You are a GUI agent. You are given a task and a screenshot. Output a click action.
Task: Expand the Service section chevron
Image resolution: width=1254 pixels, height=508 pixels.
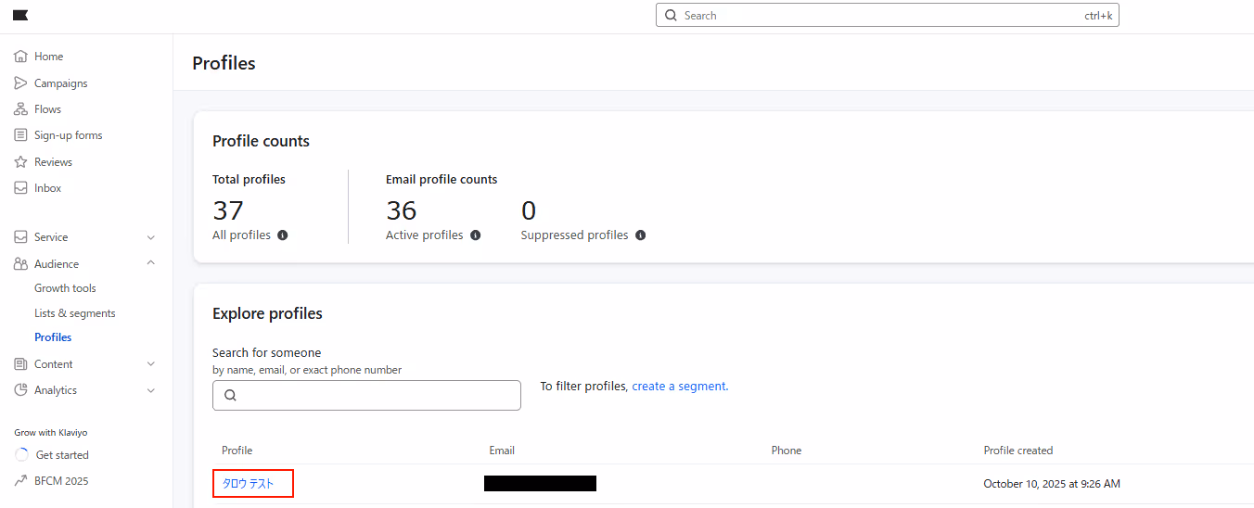point(151,237)
